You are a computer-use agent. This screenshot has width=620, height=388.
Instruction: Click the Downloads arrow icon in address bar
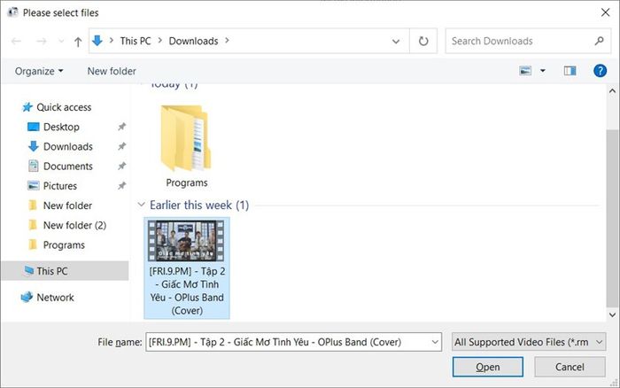pos(97,41)
